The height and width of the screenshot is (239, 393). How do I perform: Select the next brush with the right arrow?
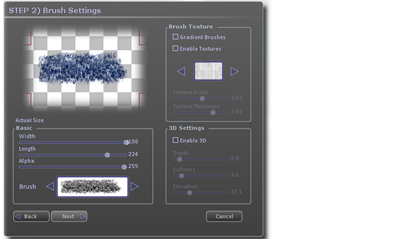134,187
